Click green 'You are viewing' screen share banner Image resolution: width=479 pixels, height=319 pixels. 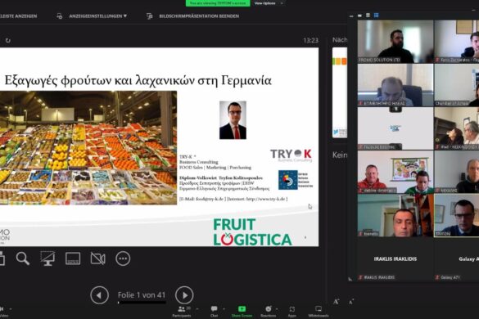tap(218, 3)
